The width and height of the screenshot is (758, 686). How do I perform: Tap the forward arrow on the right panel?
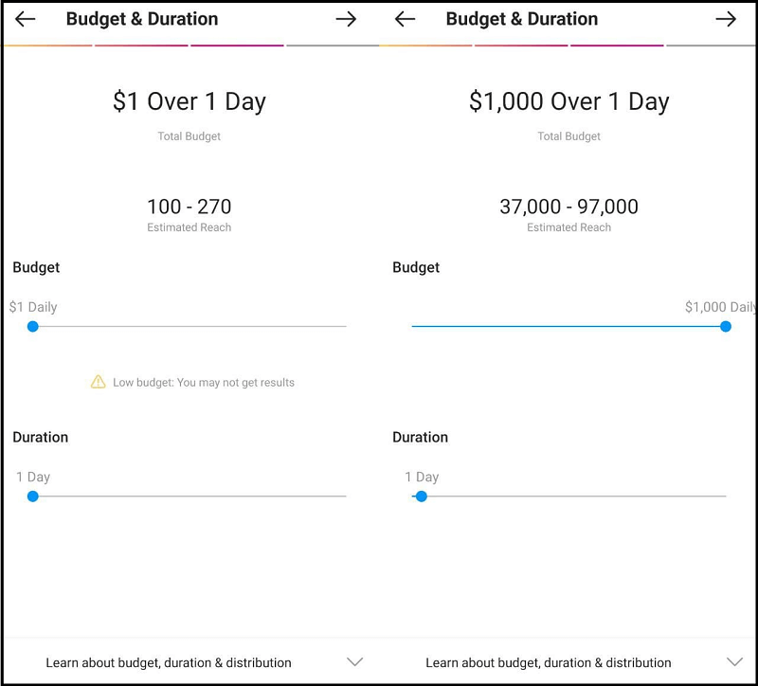(x=726, y=19)
